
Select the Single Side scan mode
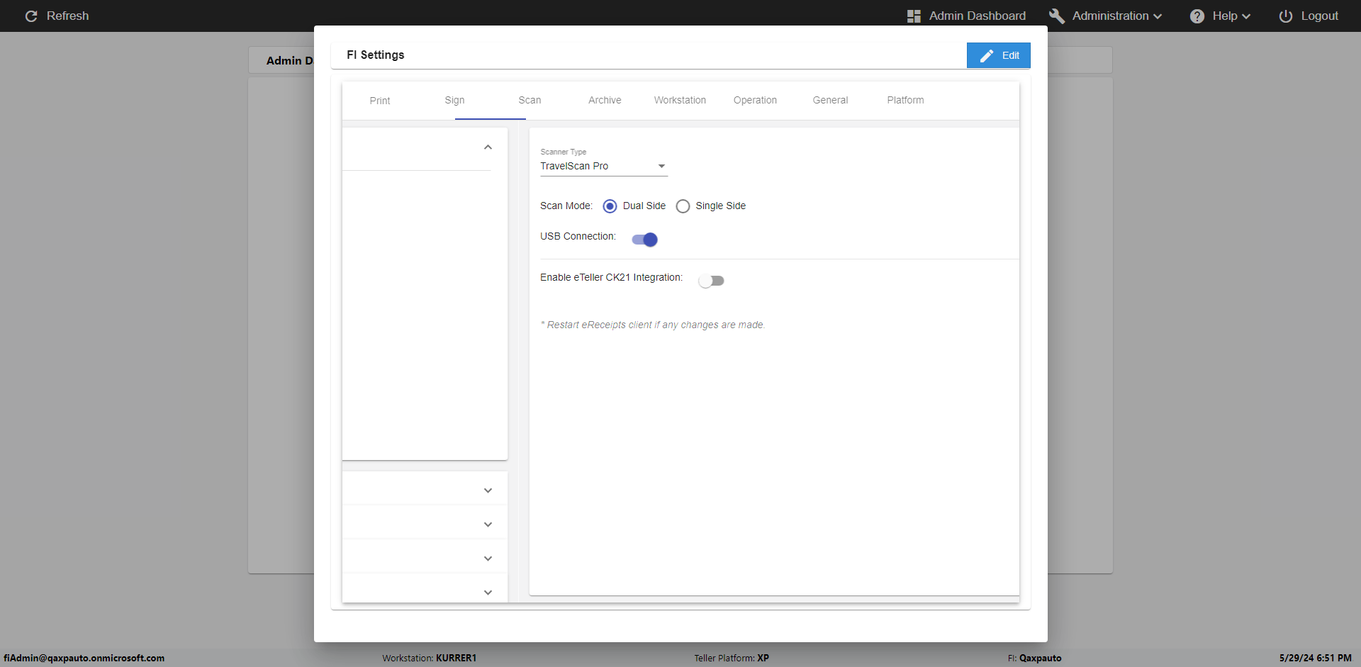(683, 206)
